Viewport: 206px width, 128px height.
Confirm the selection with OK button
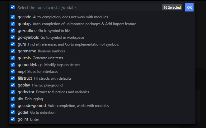[x=189, y=7]
